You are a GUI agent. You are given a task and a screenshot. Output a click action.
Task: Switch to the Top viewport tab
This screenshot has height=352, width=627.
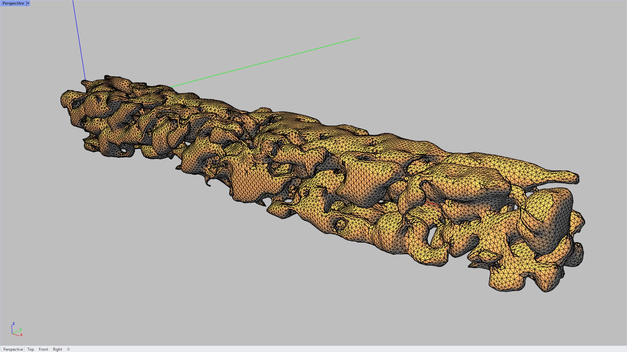click(x=31, y=349)
